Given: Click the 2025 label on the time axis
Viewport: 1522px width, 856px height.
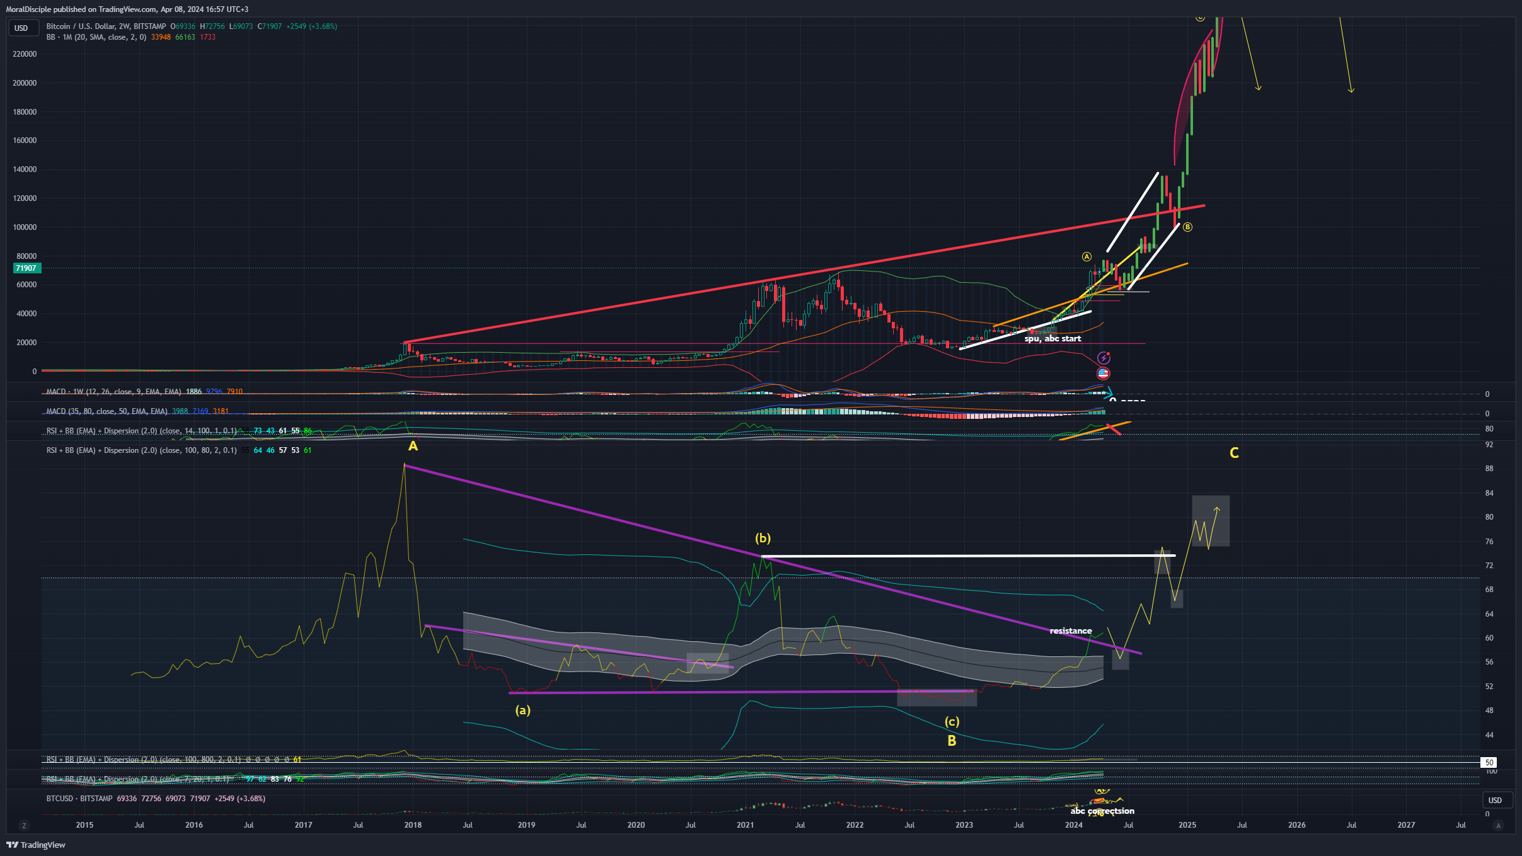Looking at the screenshot, I should click(1187, 825).
